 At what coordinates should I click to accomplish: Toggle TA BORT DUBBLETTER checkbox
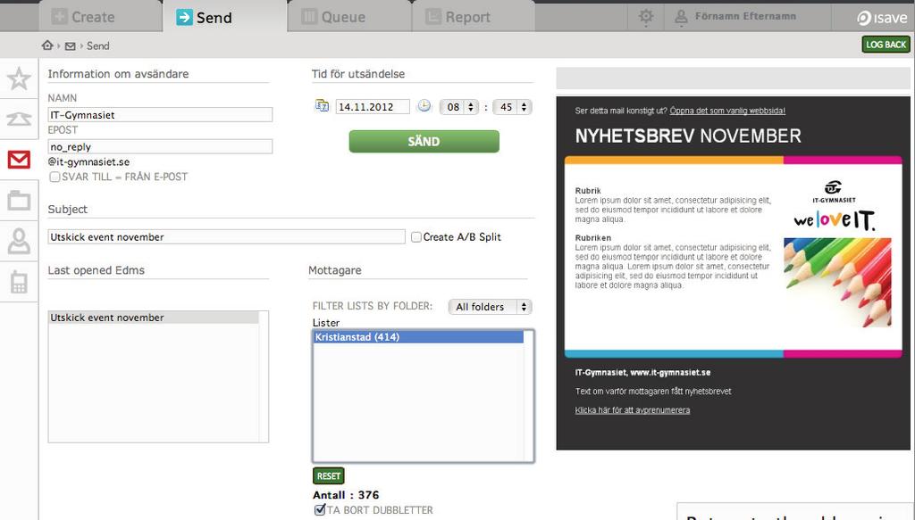point(319,510)
